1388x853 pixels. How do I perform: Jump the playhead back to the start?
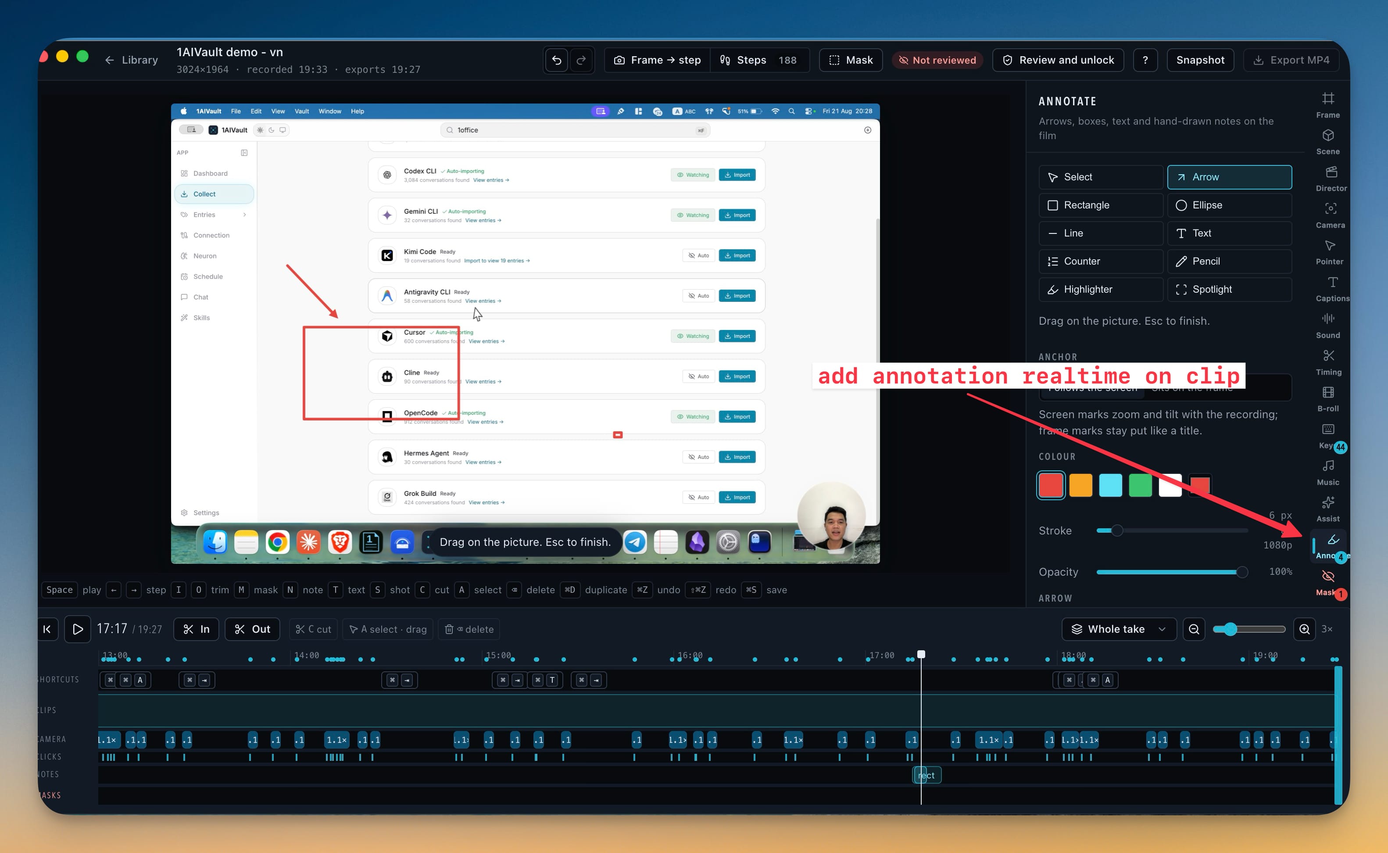click(47, 629)
